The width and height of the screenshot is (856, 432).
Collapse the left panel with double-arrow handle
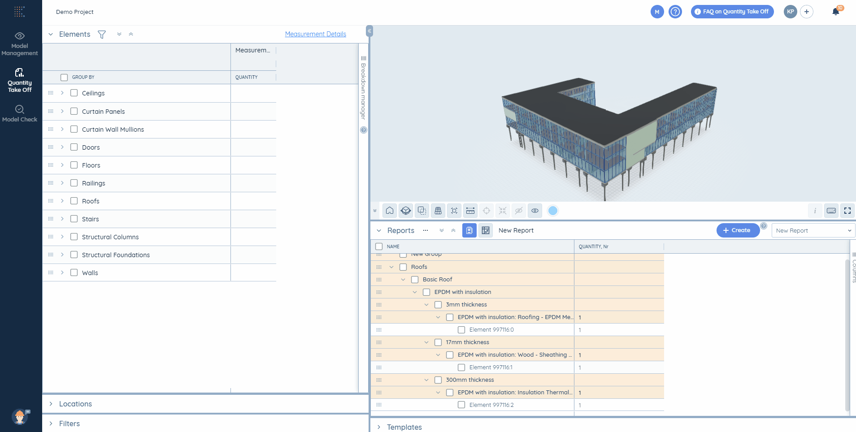click(369, 31)
